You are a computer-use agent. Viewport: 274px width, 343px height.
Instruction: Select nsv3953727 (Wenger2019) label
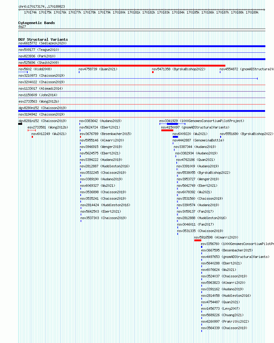click(x=198, y=179)
